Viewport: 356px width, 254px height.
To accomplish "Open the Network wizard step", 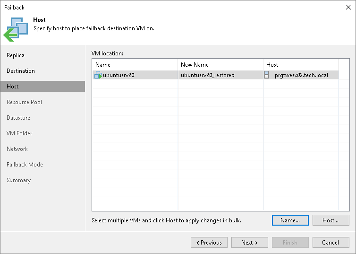I will [17, 149].
